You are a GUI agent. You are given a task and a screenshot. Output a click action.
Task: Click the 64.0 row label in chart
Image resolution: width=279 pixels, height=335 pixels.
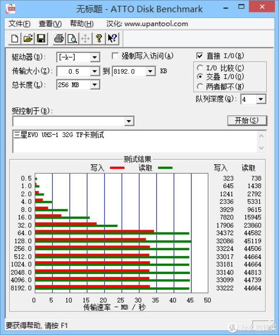click(25, 233)
